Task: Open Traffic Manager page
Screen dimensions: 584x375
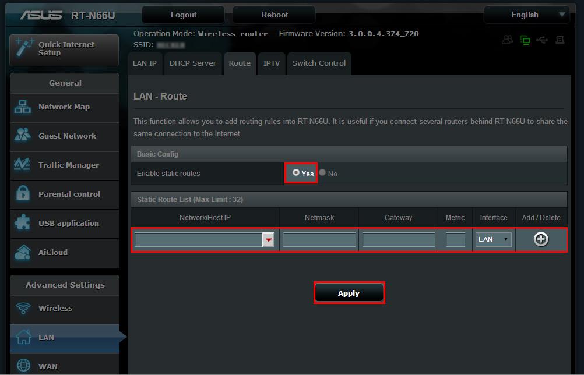Action: point(65,165)
